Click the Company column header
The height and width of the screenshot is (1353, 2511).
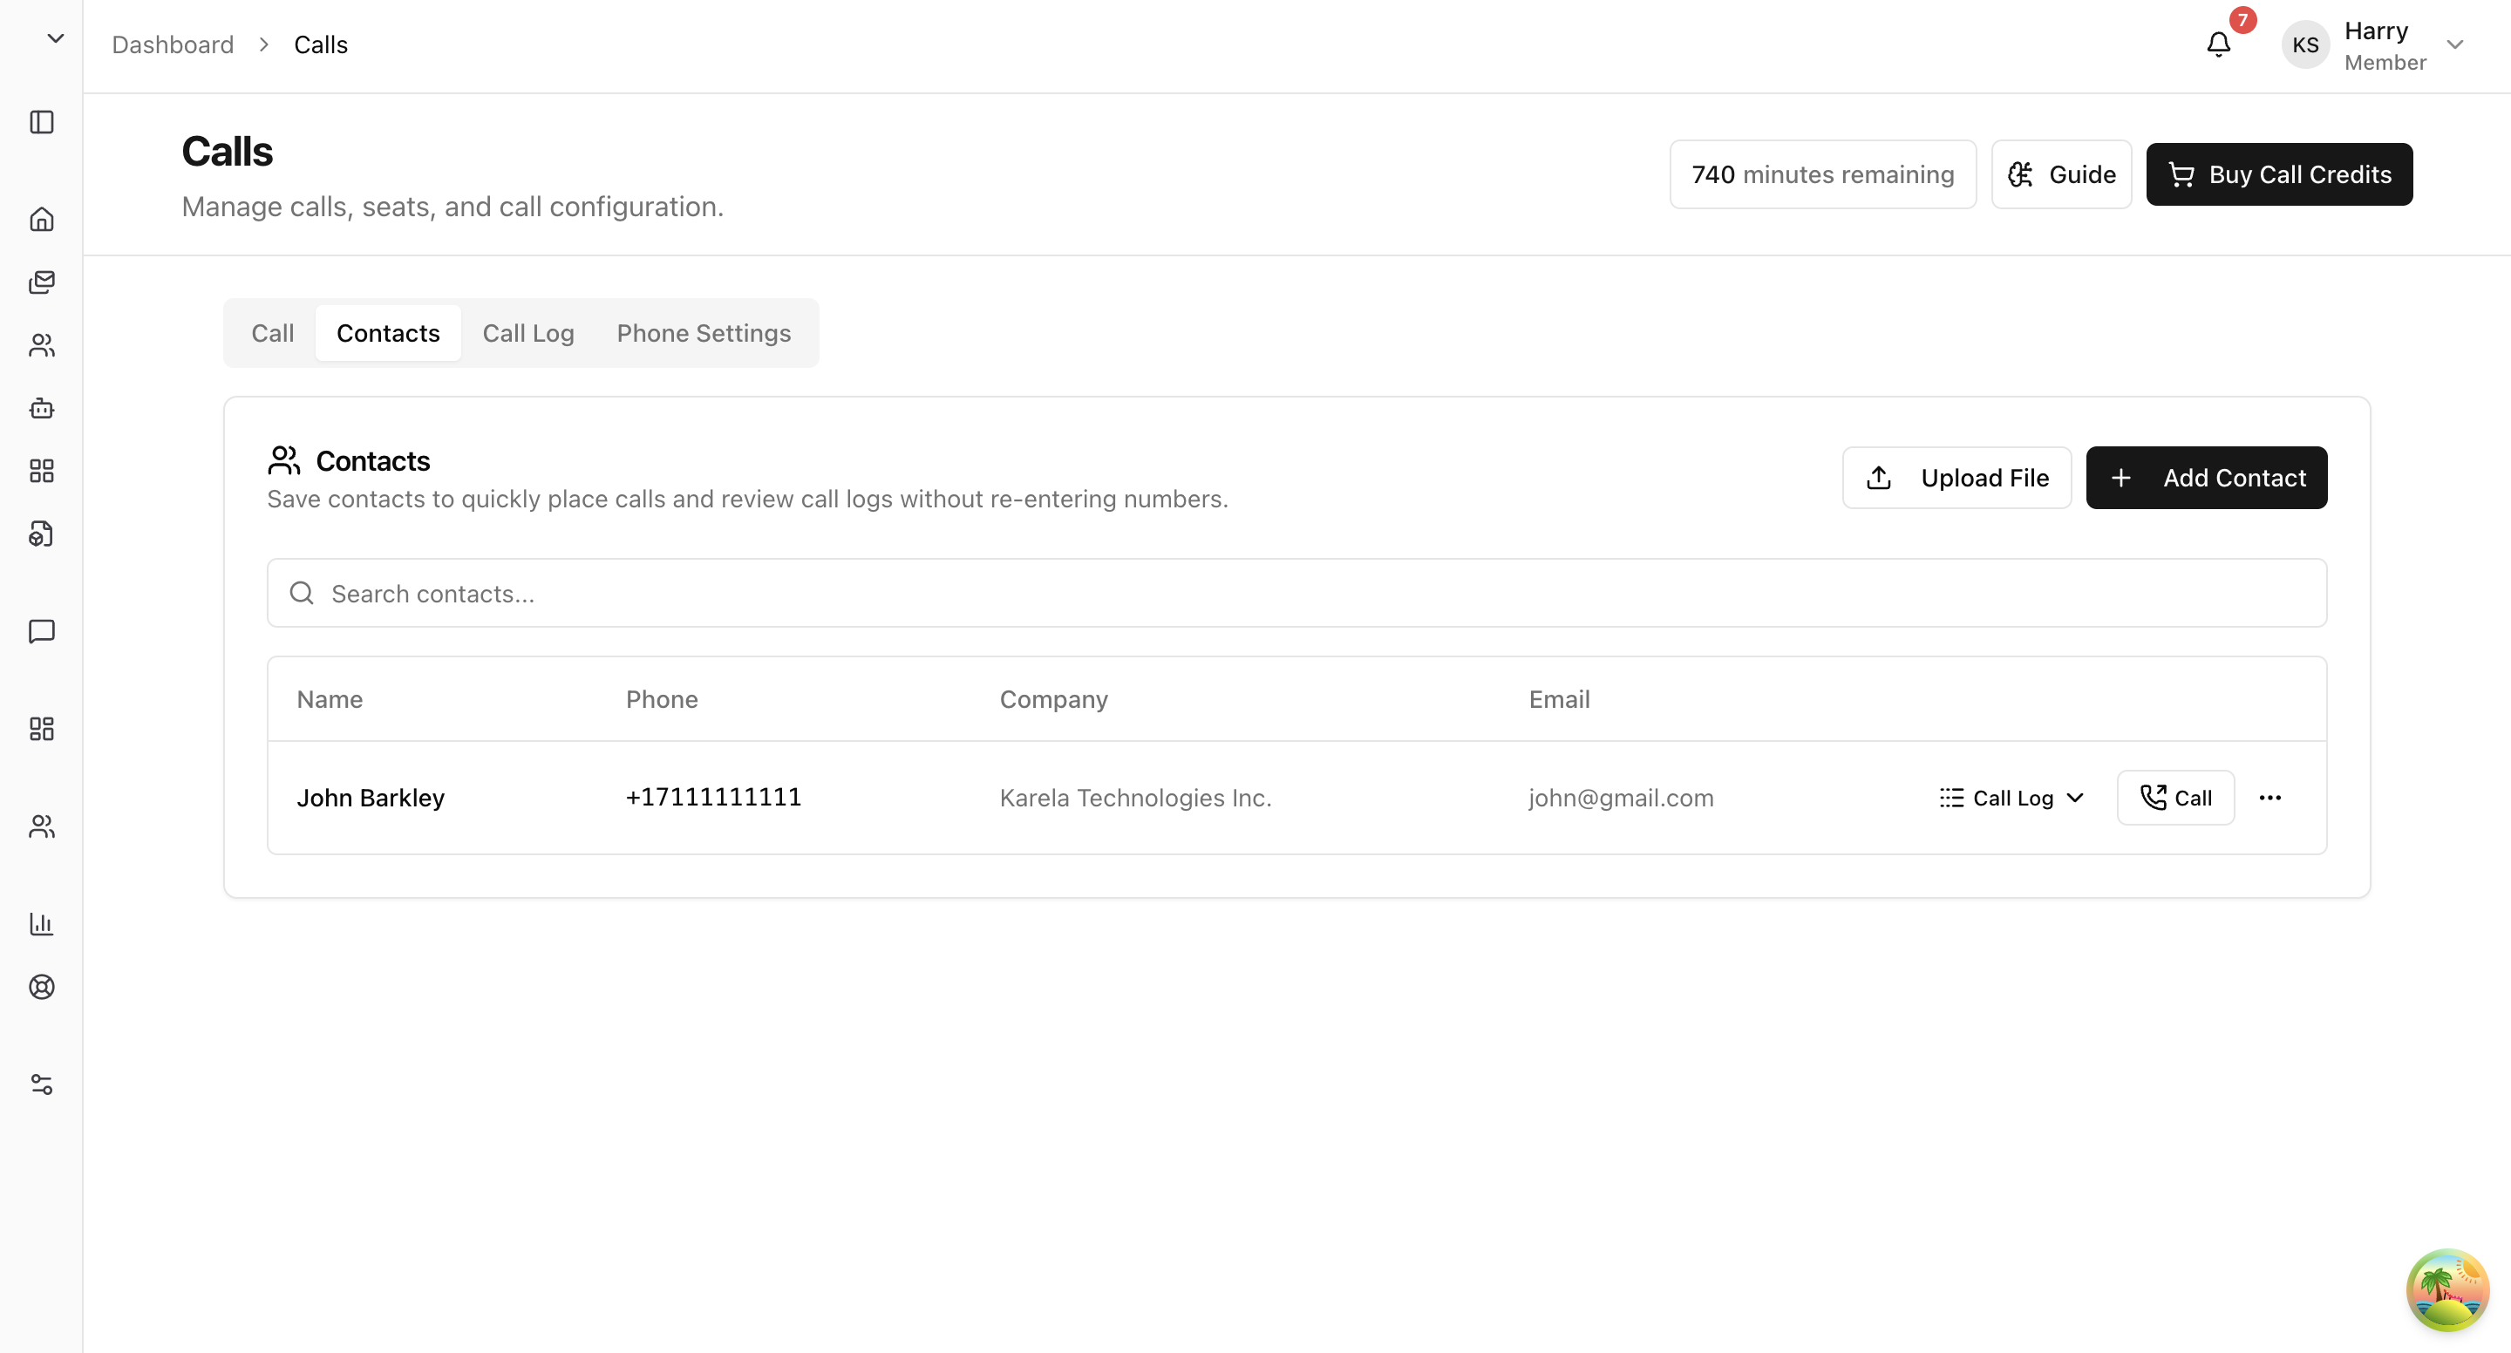pyautogui.click(x=1054, y=699)
